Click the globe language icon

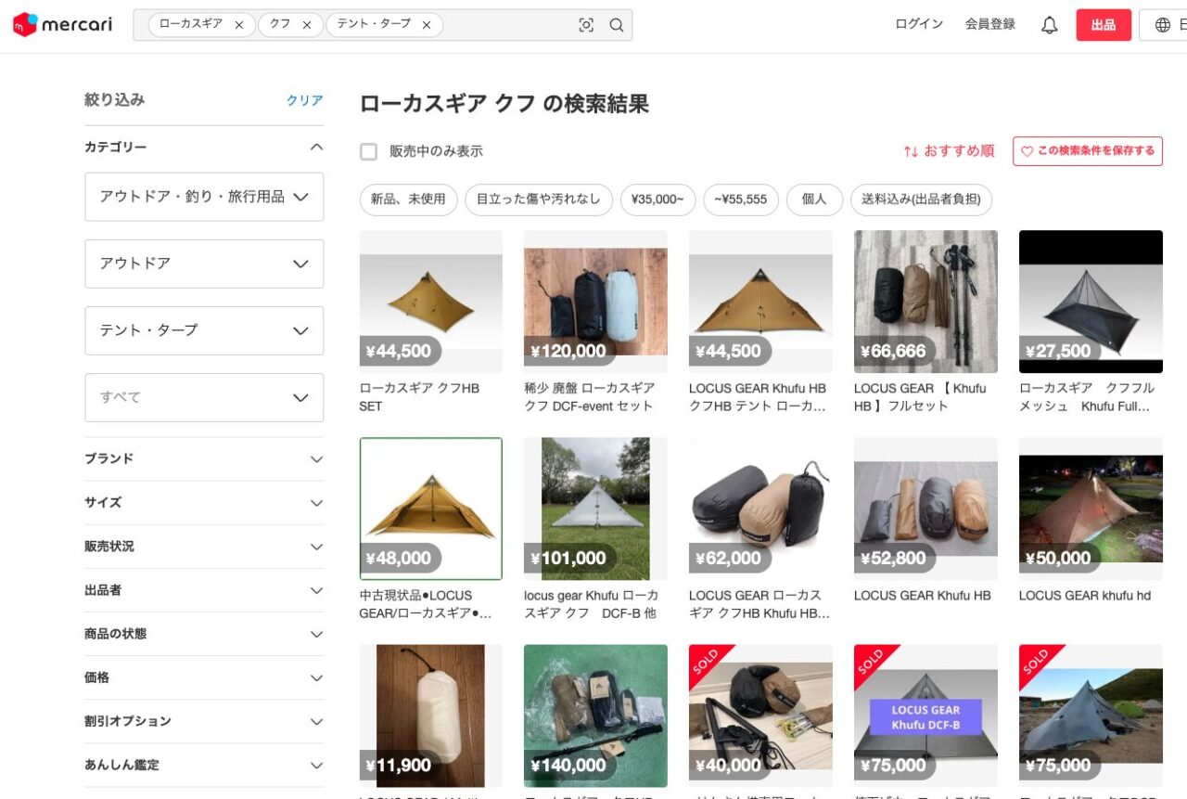pyautogui.click(x=1163, y=25)
